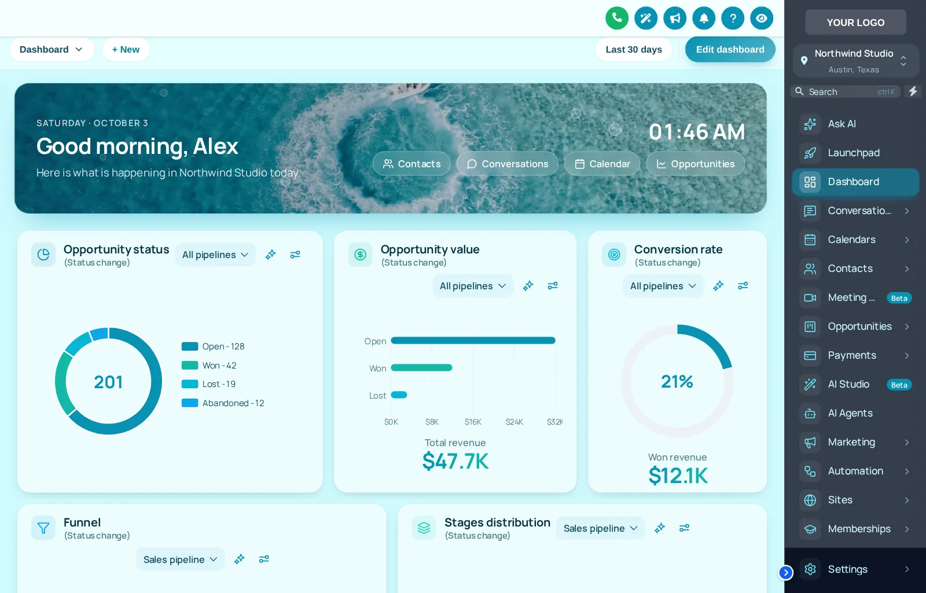The width and height of the screenshot is (926, 593).
Task: Click the Settings gear icon
Action: click(810, 569)
